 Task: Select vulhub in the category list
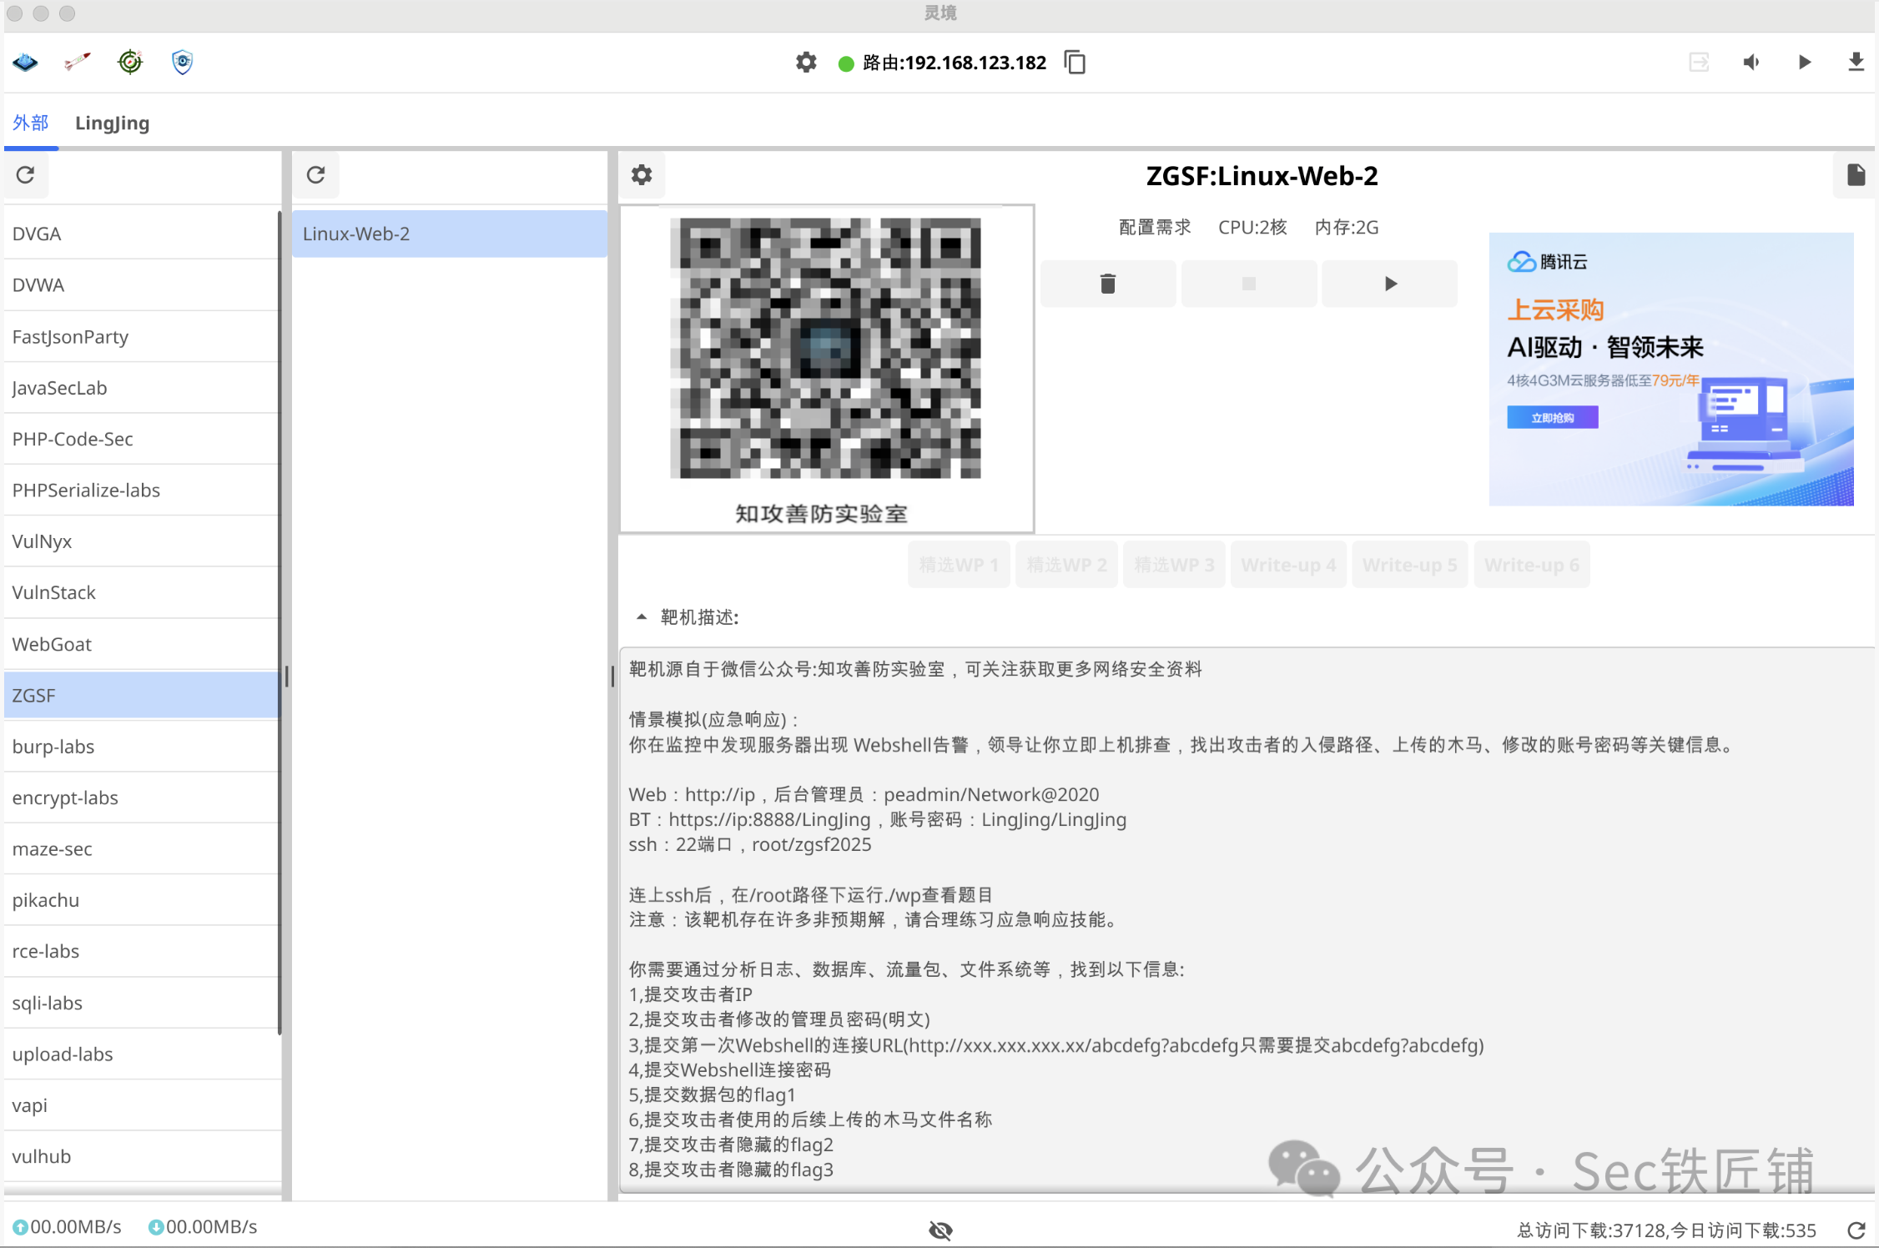click(42, 1156)
